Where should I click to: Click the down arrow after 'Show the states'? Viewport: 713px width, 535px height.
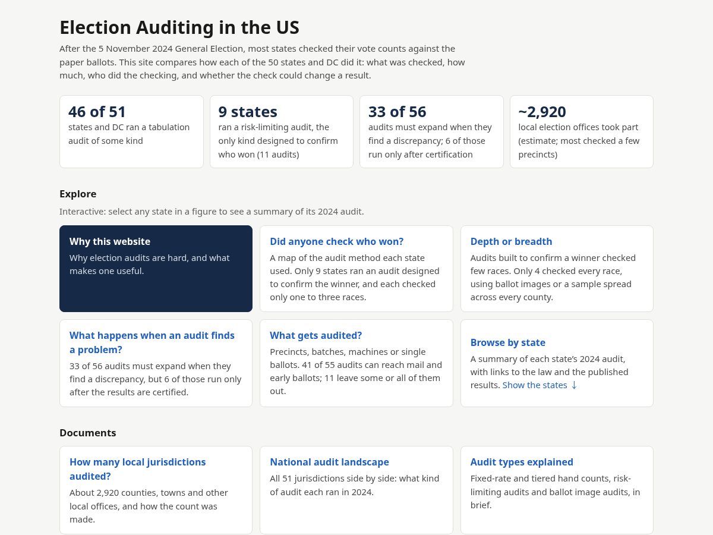click(x=574, y=385)
